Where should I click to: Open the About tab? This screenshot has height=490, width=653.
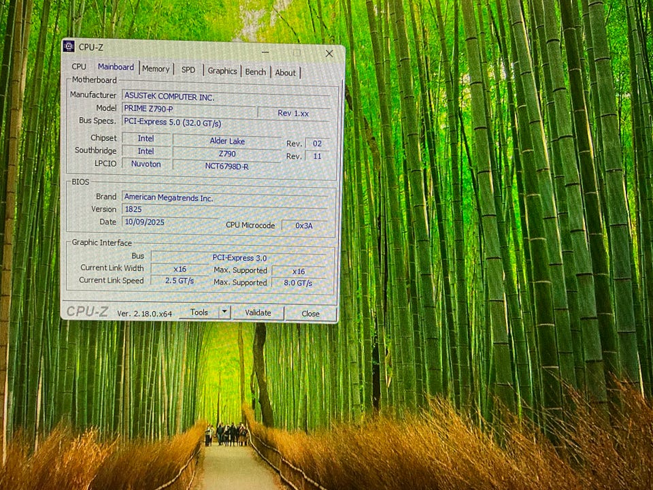click(285, 73)
